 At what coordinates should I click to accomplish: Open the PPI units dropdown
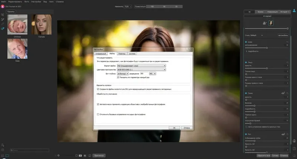(x=153, y=74)
